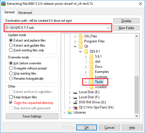This screenshot has width=145, height=133.
Task: Click the Display button
Action: [126, 21]
